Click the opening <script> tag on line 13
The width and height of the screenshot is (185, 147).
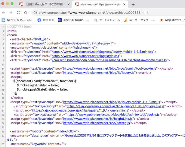click(x=16, y=77)
